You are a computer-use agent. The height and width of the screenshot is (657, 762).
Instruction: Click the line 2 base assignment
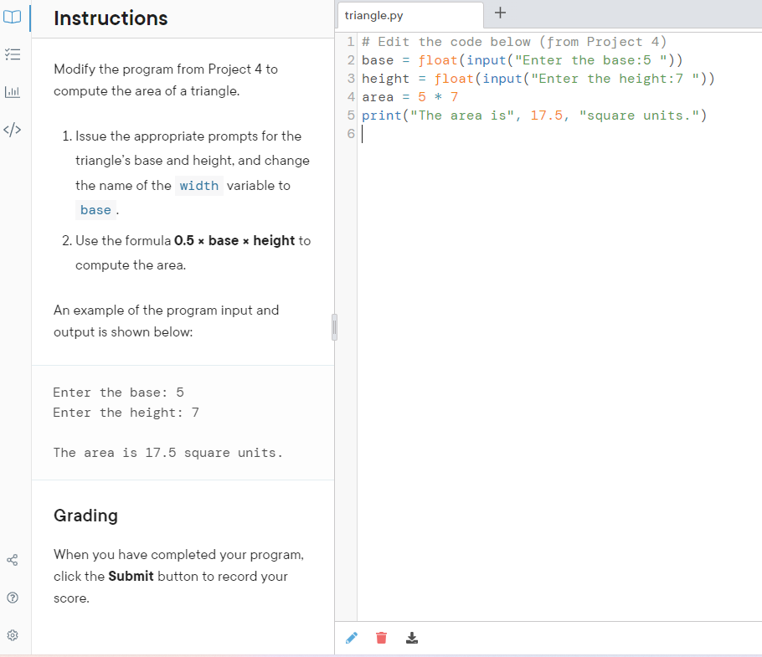[x=523, y=60]
